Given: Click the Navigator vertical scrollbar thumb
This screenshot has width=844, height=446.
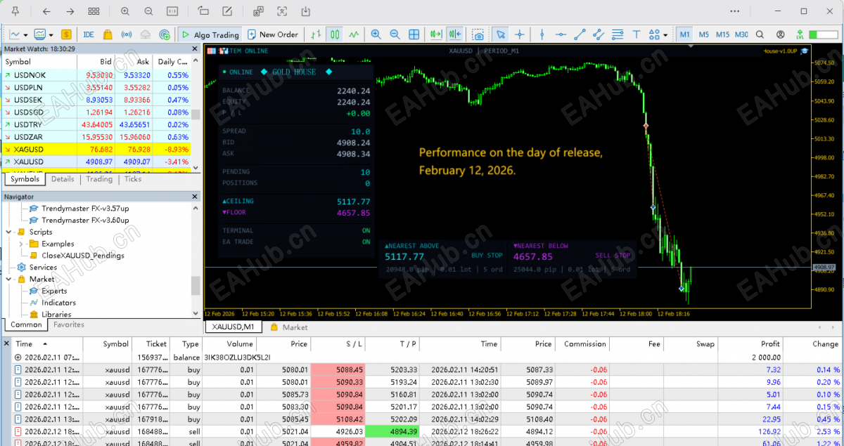Looking at the screenshot, I should click(x=196, y=285).
